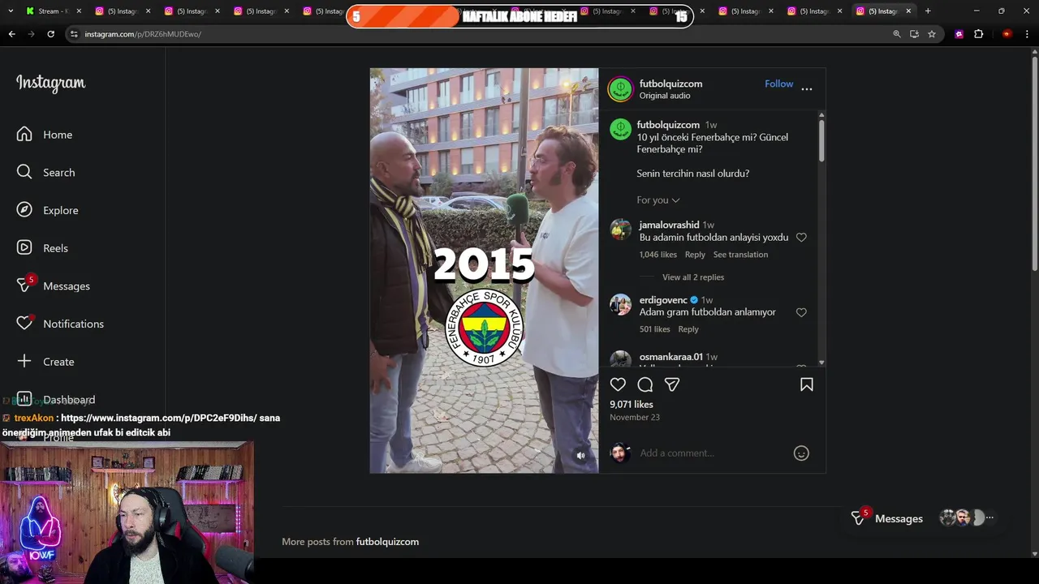This screenshot has width=1039, height=584.
Task: Go back in the browser
Action: 11,34
